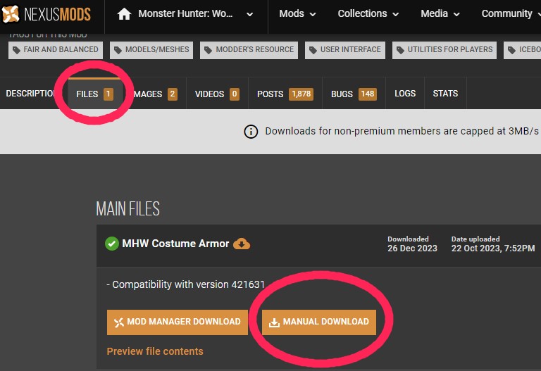The width and height of the screenshot is (541, 371).
Task: Switch to the Images tab
Action: (x=154, y=94)
